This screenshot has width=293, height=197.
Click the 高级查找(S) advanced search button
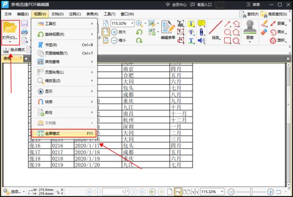(274, 14)
